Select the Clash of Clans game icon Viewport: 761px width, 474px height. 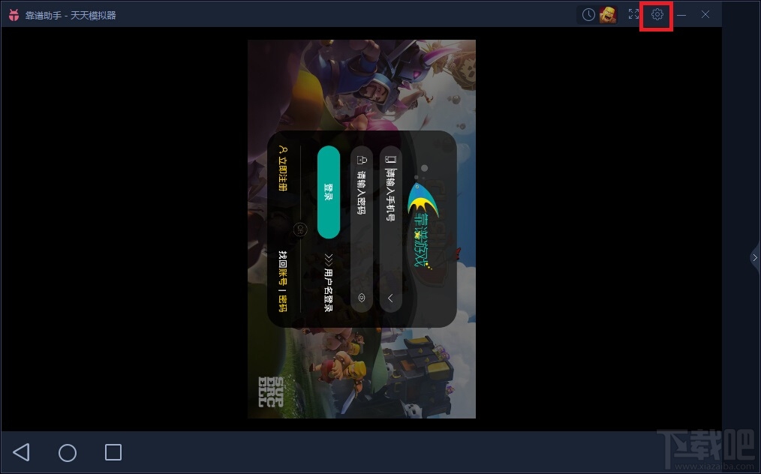608,15
